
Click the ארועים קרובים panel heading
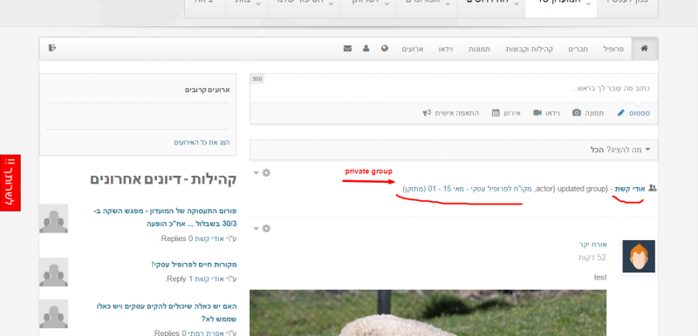pos(208,91)
